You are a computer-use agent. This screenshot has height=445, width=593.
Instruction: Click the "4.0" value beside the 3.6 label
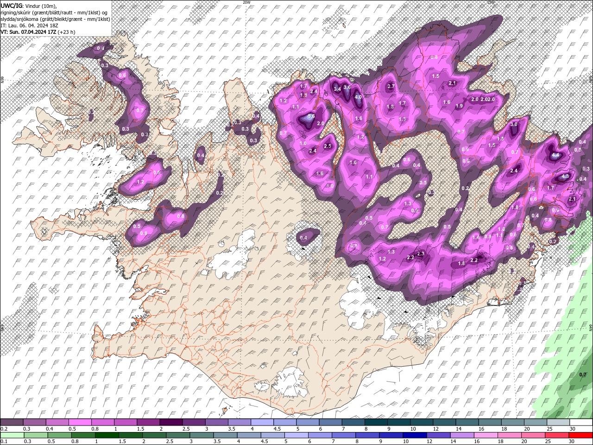[x=358, y=97]
